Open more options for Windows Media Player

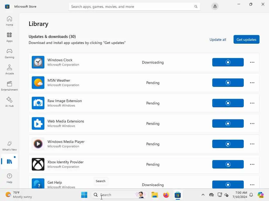252,144
